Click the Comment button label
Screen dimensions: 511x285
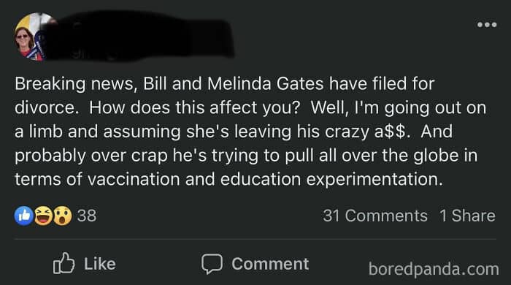pyautogui.click(x=270, y=264)
